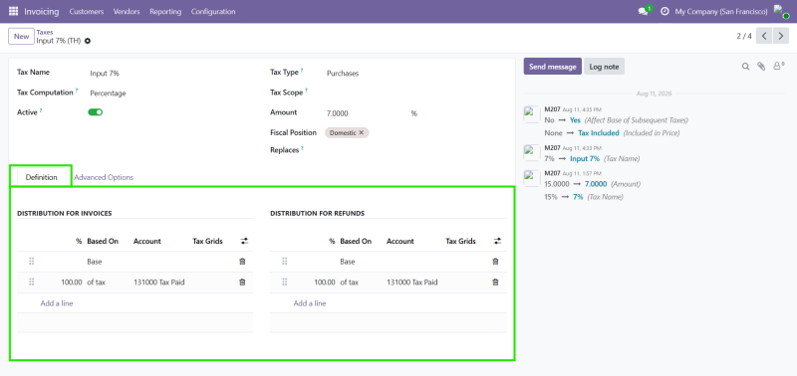Add a line to refunds distribution
Screen dimensions: 797x376
[310, 303]
